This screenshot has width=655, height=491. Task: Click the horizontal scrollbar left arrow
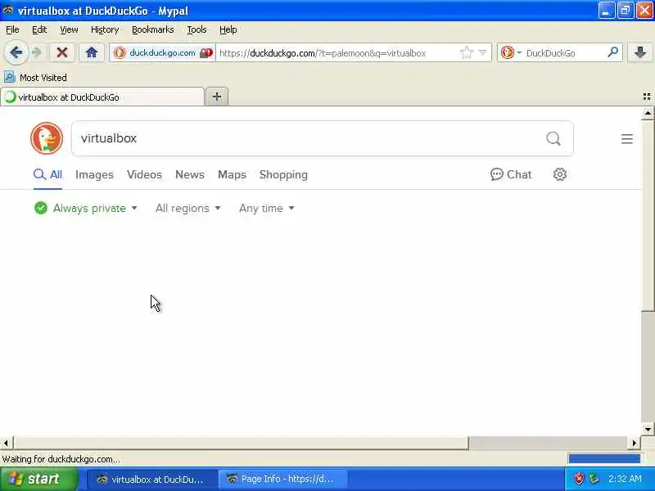click(x=6, y=443)
